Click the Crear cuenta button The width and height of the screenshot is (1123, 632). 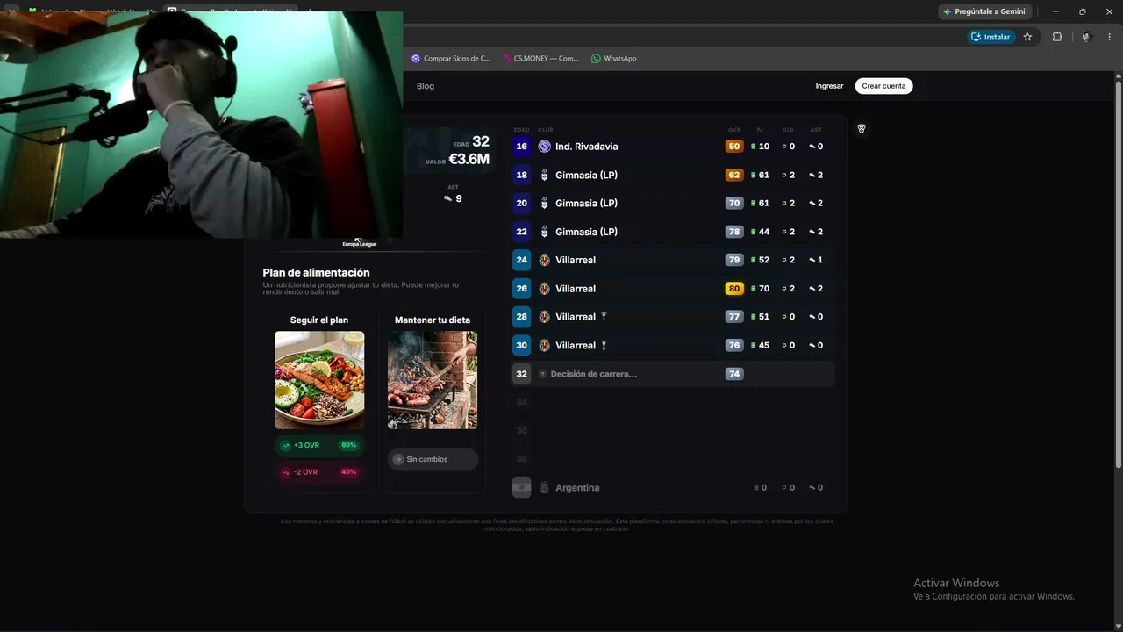pyautogui.click(x=883, y=86)
